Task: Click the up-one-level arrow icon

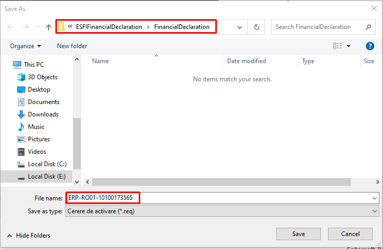Action: [x=49, y=27]
